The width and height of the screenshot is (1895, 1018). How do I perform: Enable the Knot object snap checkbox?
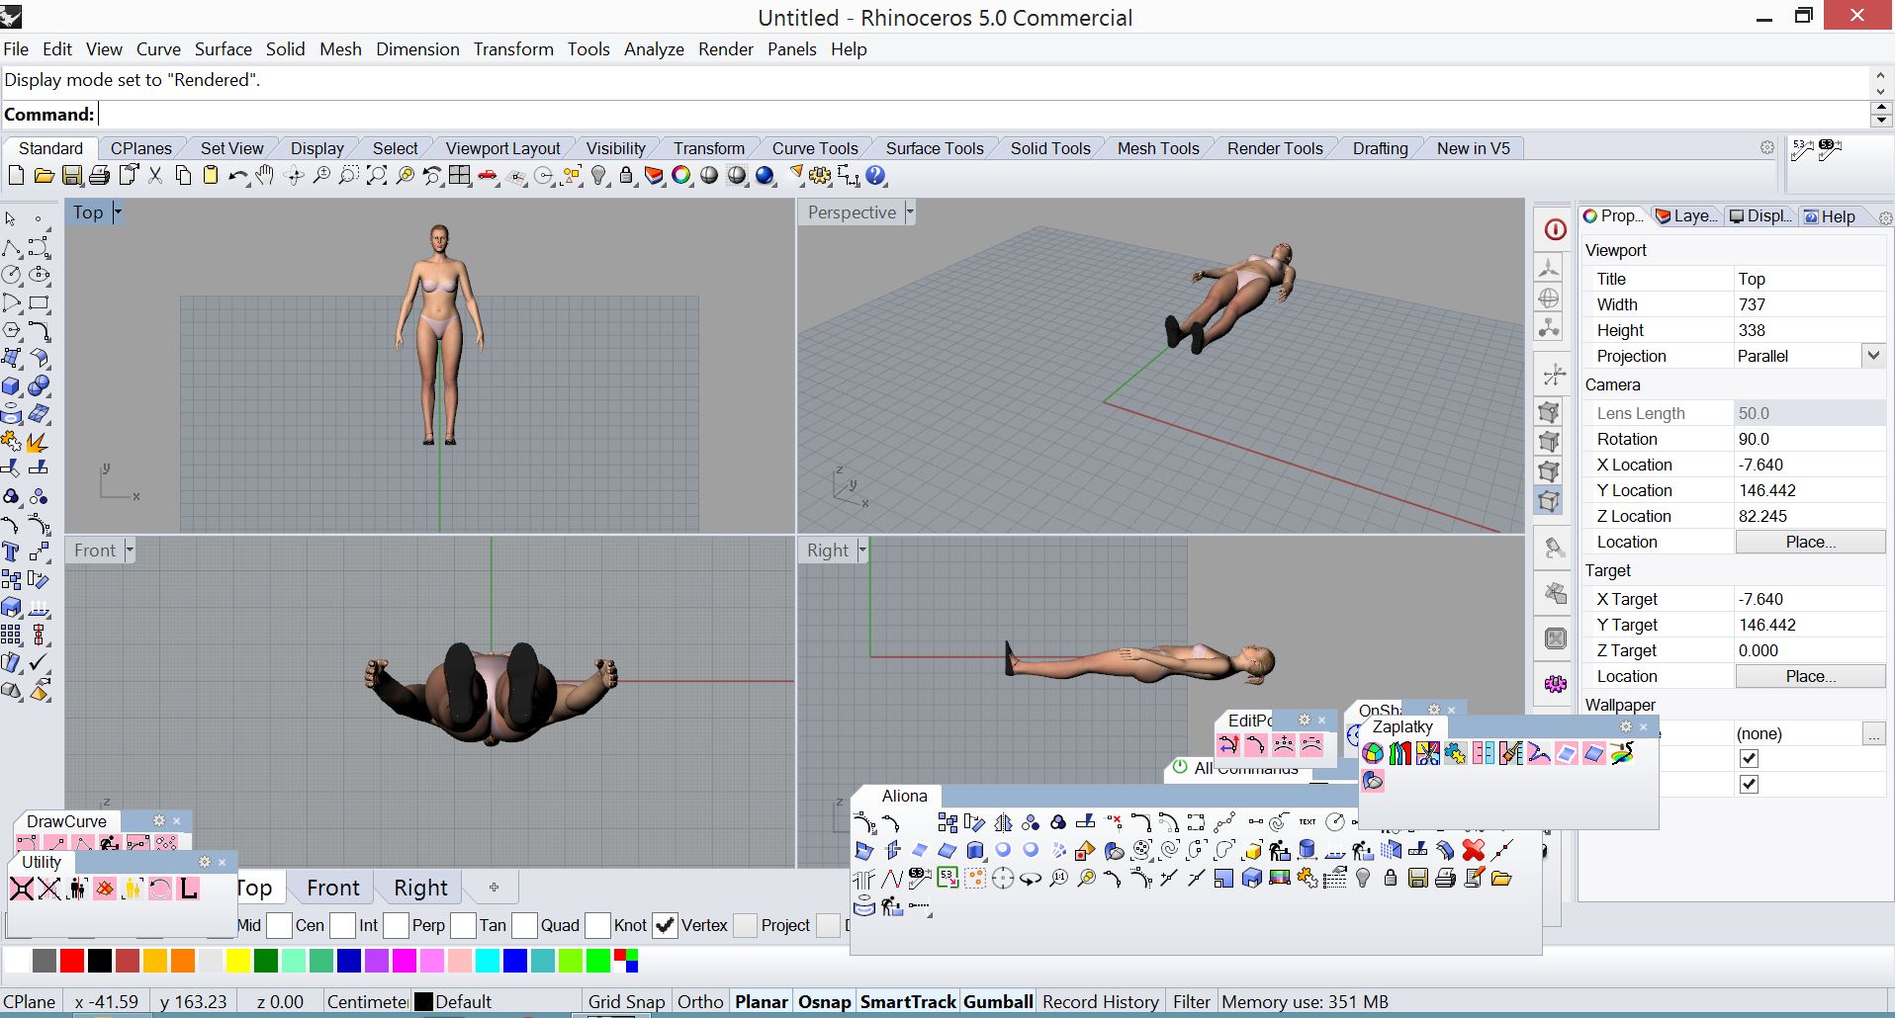point(597,925)
